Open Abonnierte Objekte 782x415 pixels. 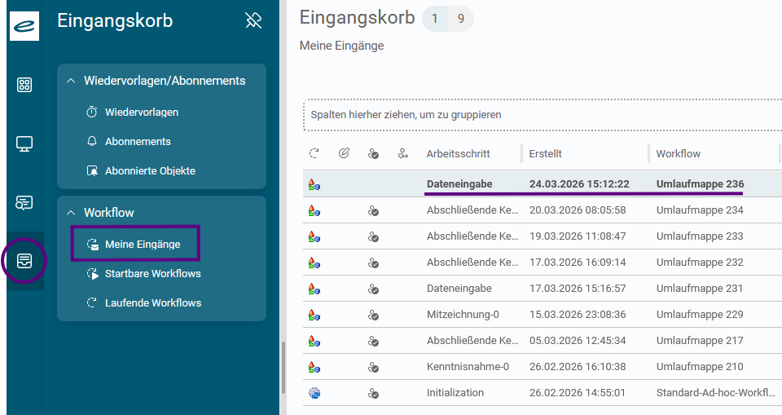tap(150, 170)
